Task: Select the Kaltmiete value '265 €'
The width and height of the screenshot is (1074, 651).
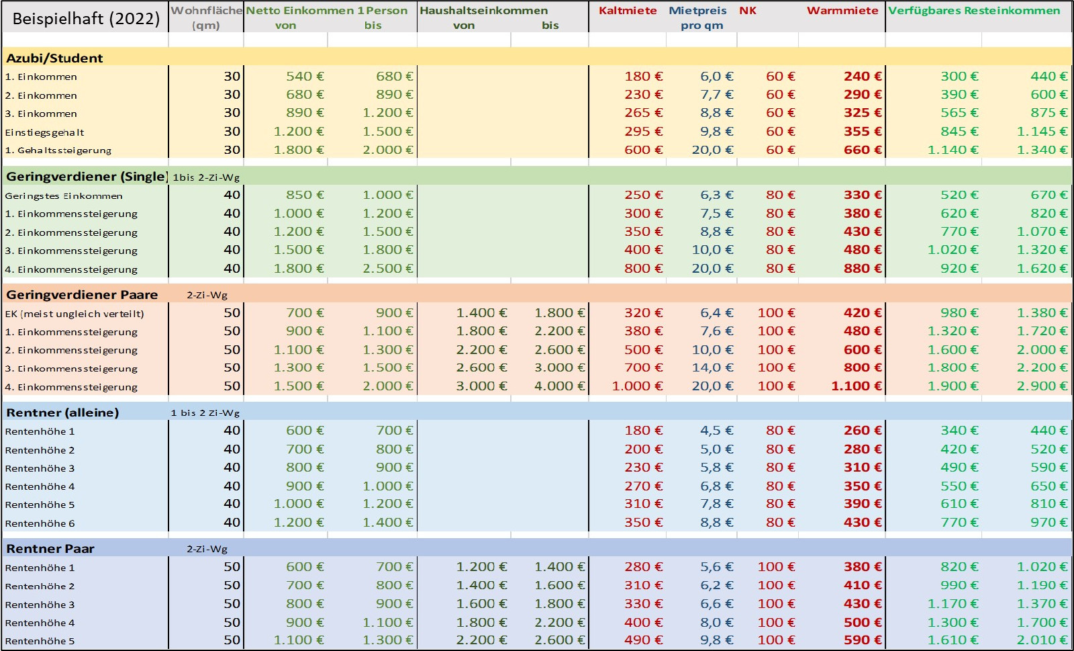Action: pos(643,113)
